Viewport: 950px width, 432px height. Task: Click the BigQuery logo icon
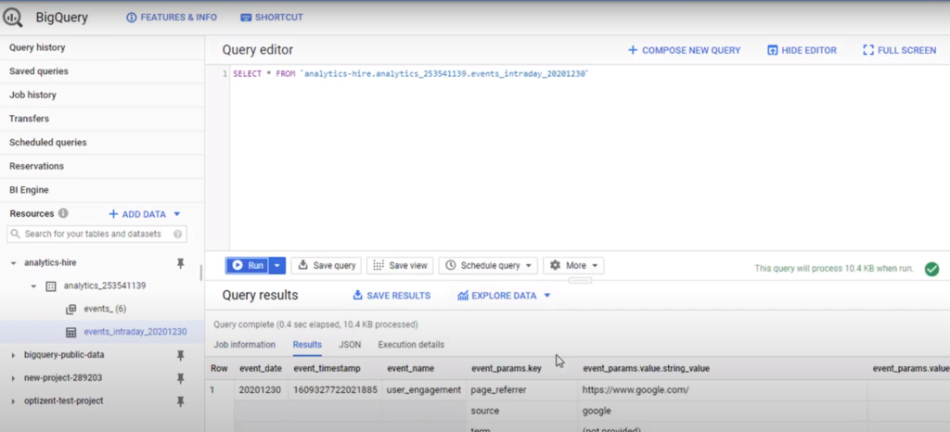[14, 18]
